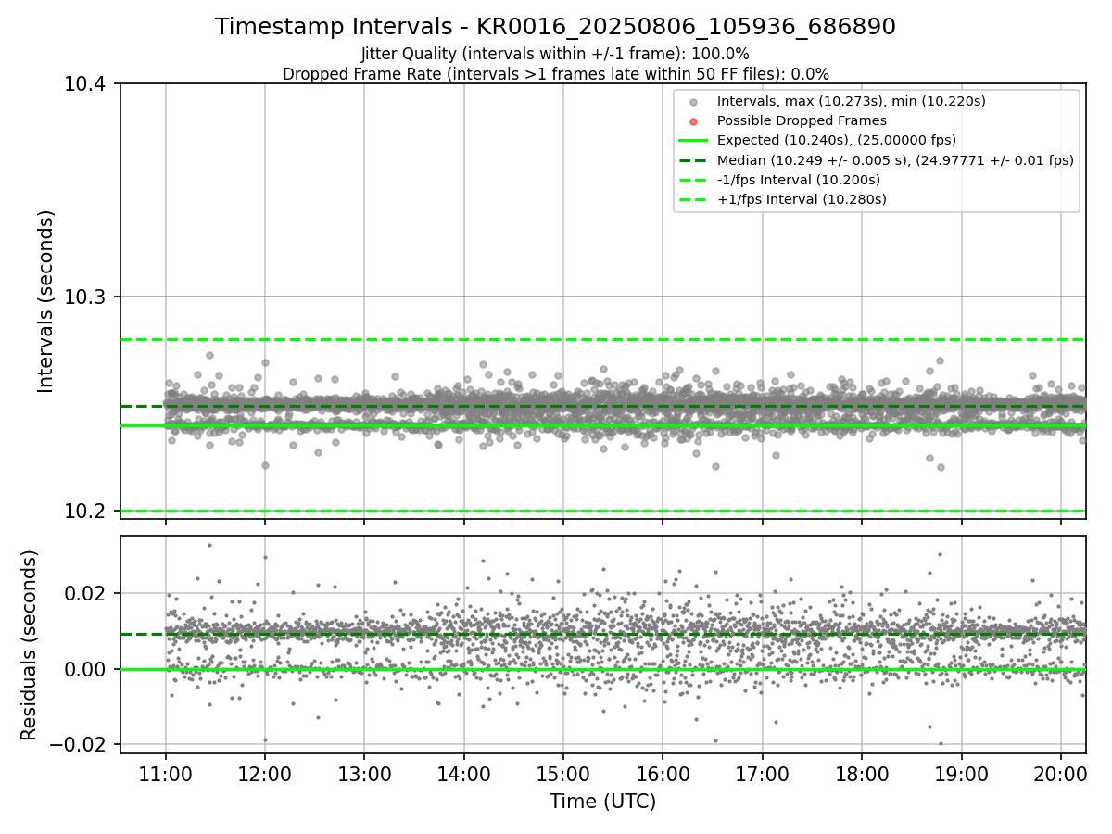Click the 11:00 time tick label
1112x834 pixels.
point(166,773)
